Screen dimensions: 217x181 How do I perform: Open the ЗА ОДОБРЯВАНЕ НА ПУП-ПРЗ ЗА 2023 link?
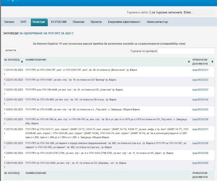click(46, 33)
